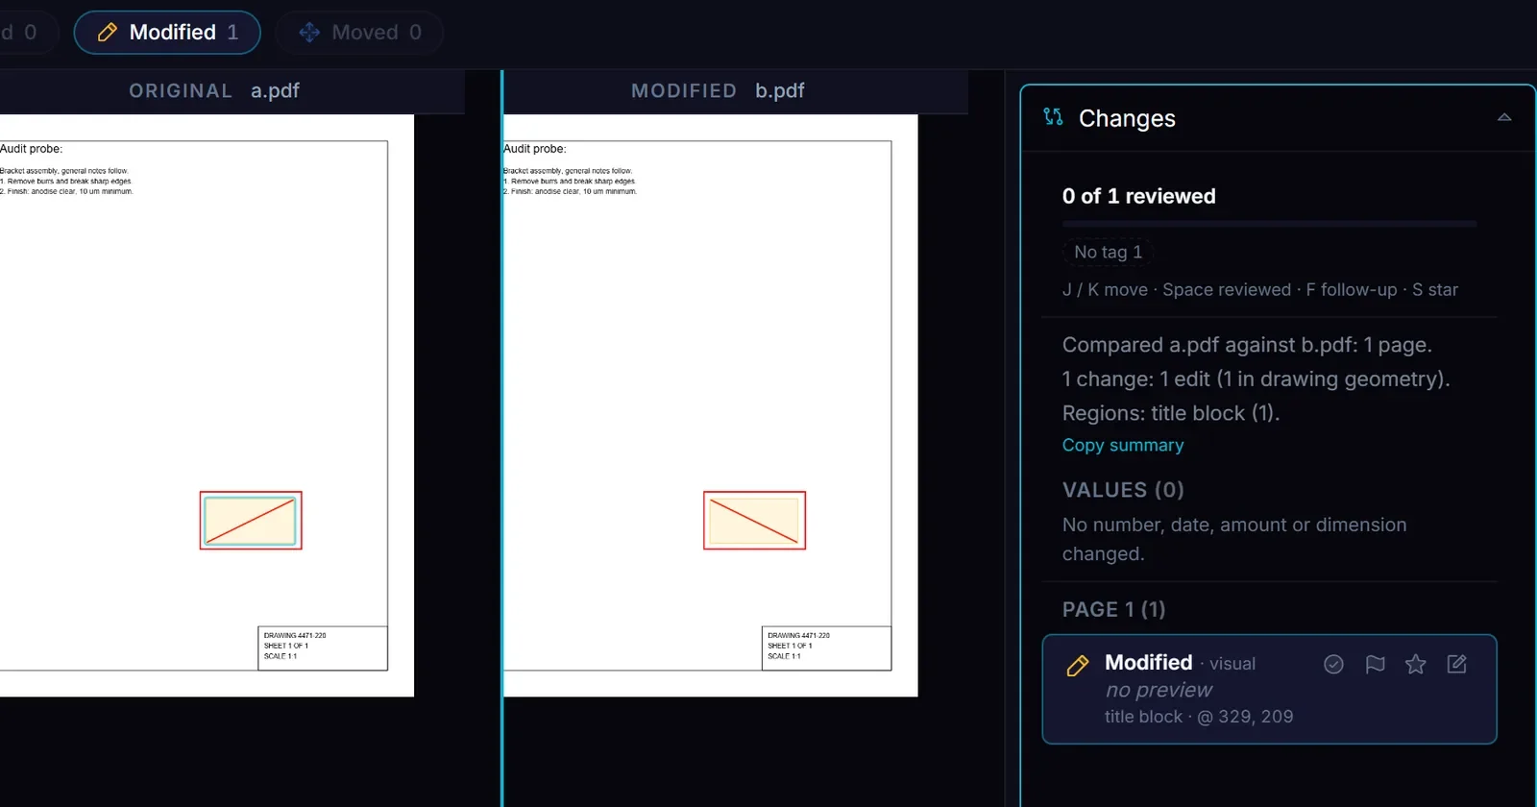Star the Modified visual change
Image resolution: width=1537 pixels, height=807 pixels.
coord(1415,664)
